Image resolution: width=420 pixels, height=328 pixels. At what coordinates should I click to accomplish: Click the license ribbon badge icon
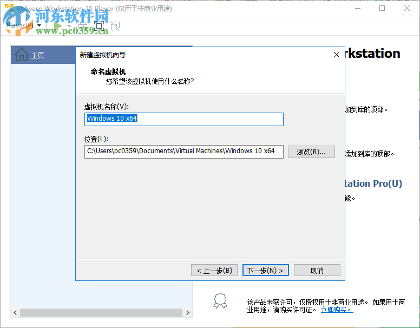click(x=220, y=301)
